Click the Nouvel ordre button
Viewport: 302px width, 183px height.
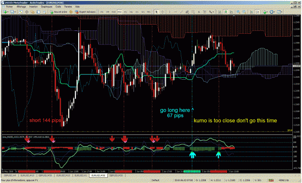click(58, 12)
